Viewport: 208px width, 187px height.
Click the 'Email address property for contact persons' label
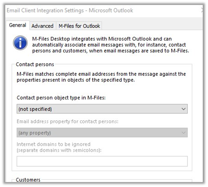pyautogui.click(x=67, y=122)
